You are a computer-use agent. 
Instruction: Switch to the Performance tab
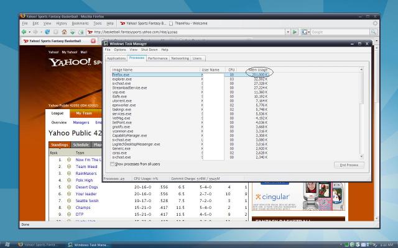[157, 58]
